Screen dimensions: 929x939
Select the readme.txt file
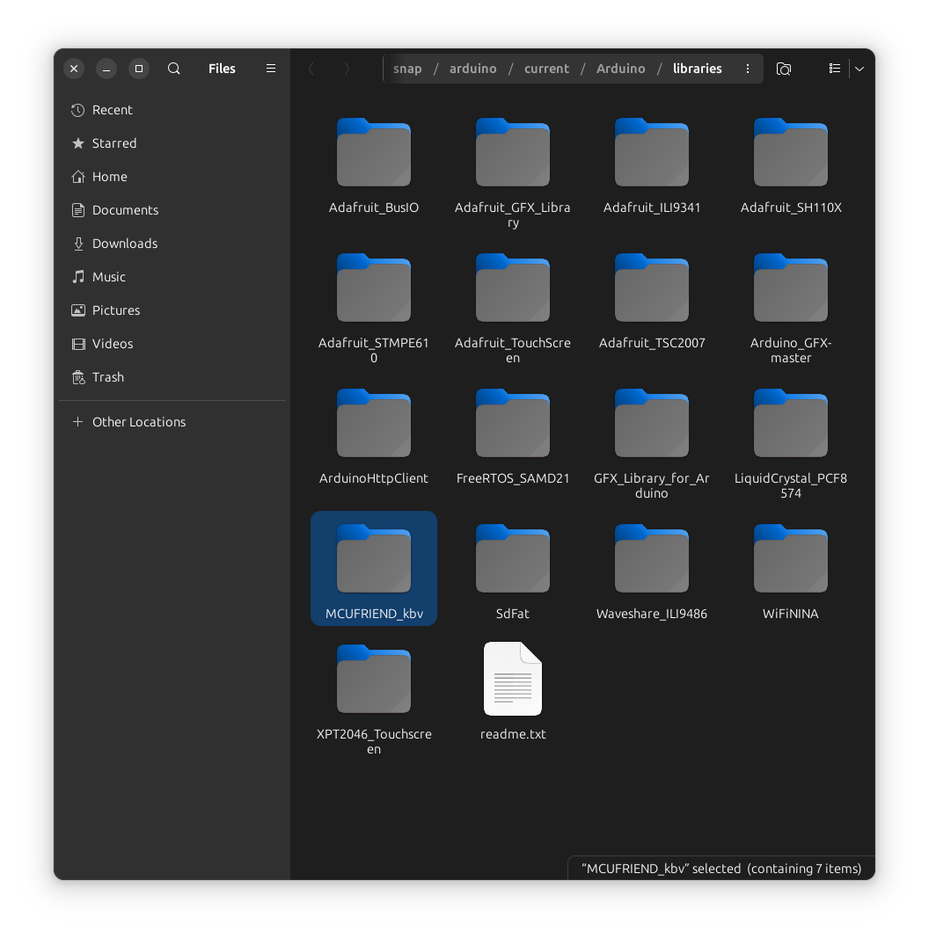[x=513, y=693]
